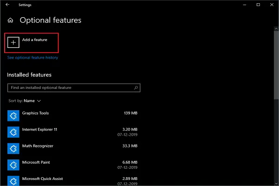Click the Internet Explorer 11 puzzle icon
This screenshot has height=186, width=279.
tap(13, 132)
